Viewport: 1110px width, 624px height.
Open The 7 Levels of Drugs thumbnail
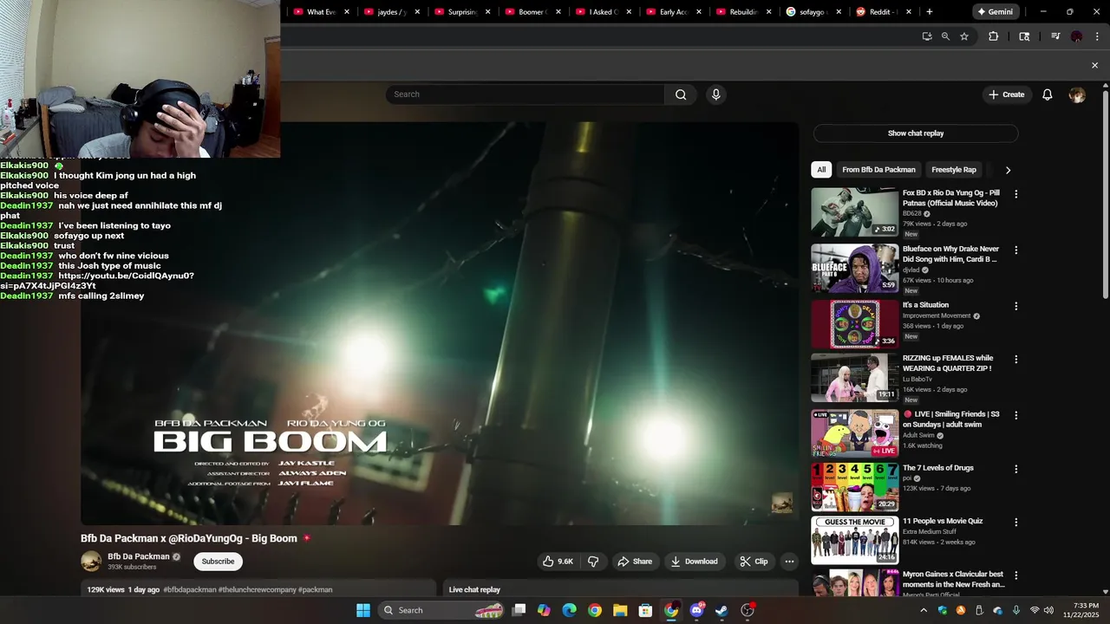(855, 487)
